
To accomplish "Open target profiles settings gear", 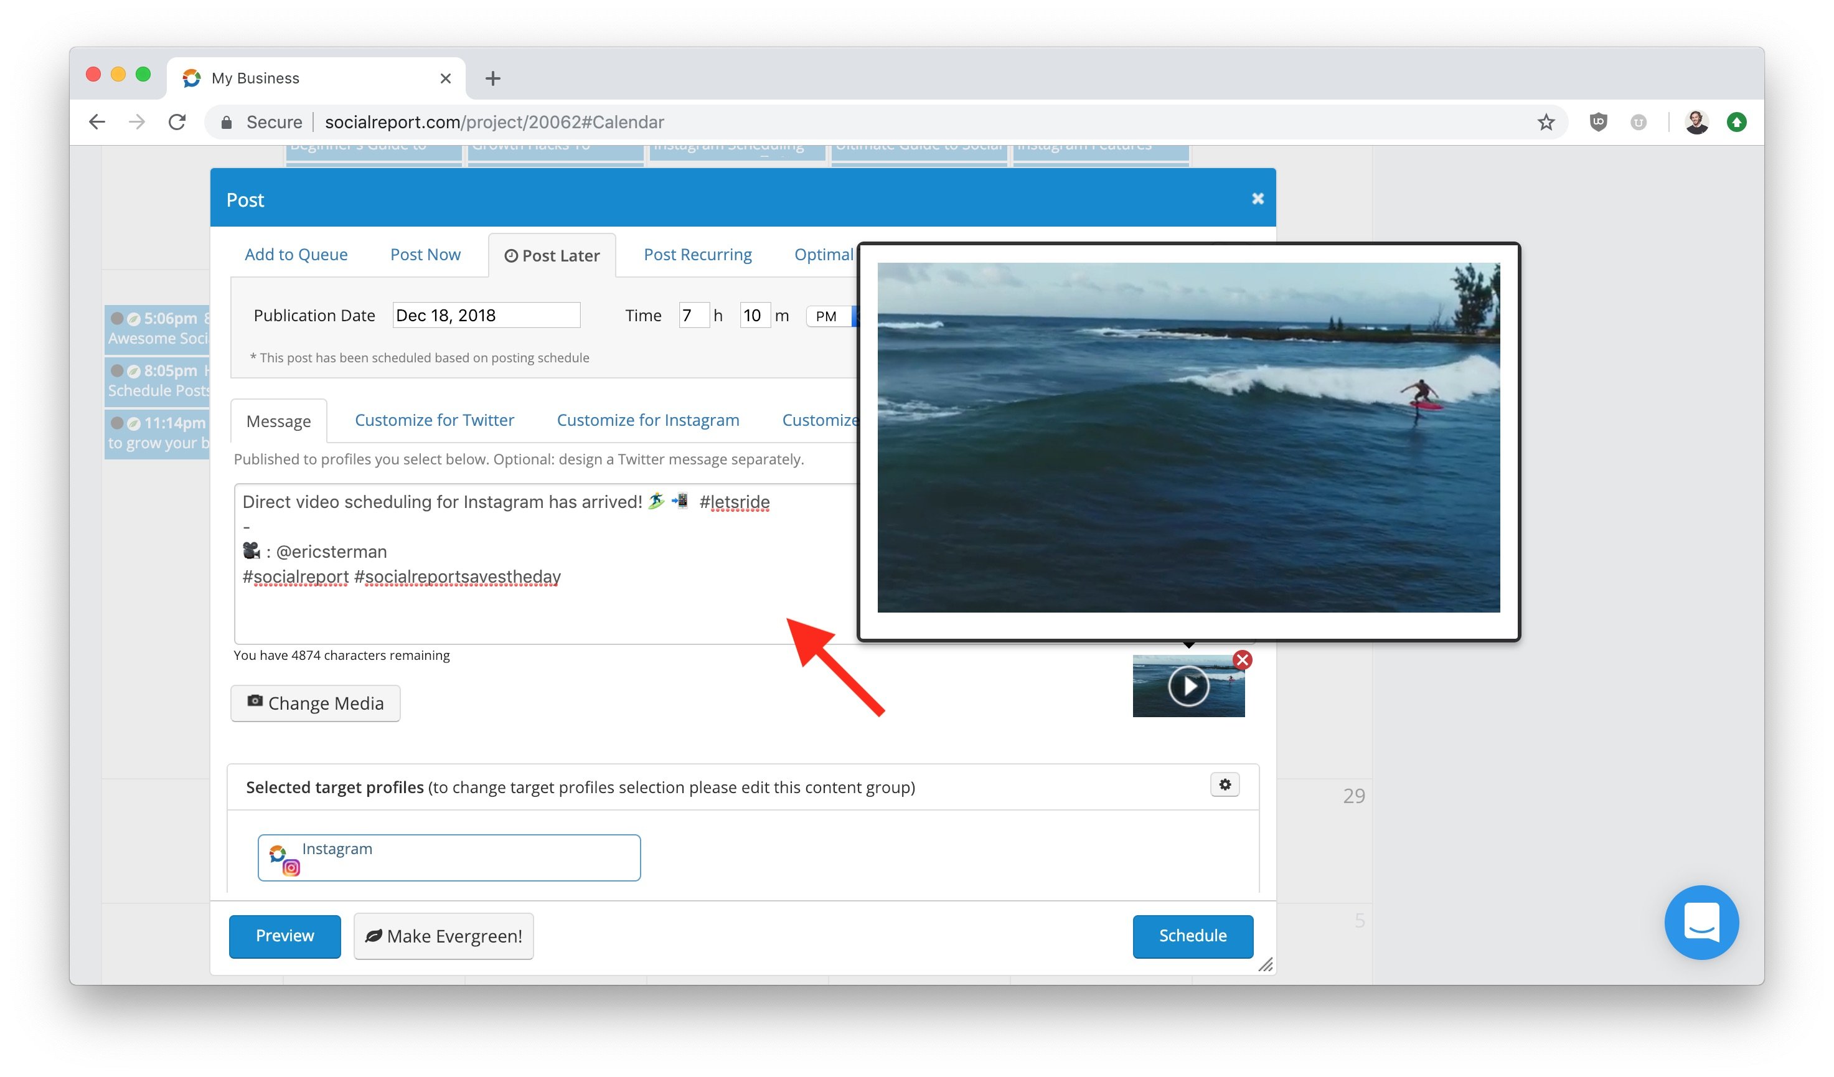I will coord(1225,784).
